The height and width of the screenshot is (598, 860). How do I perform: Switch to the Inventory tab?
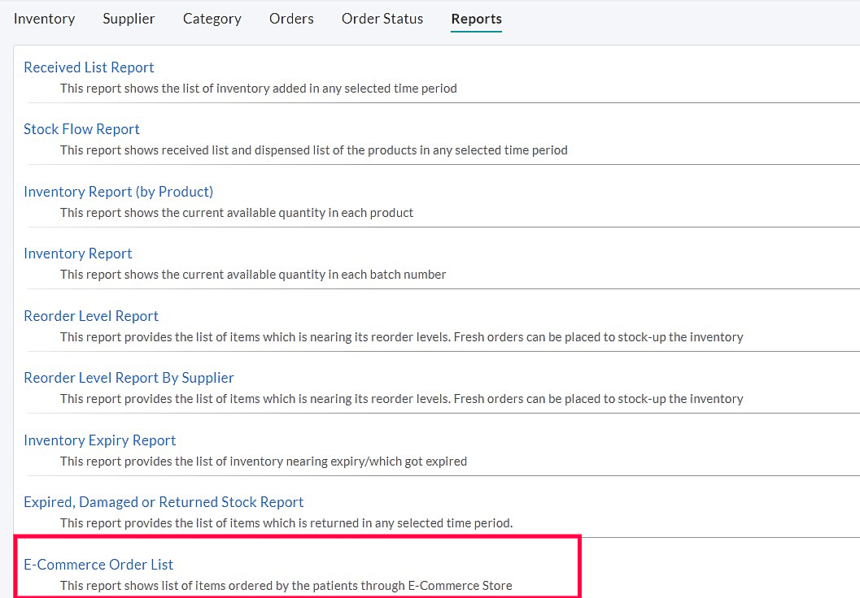tap(44, 18)
